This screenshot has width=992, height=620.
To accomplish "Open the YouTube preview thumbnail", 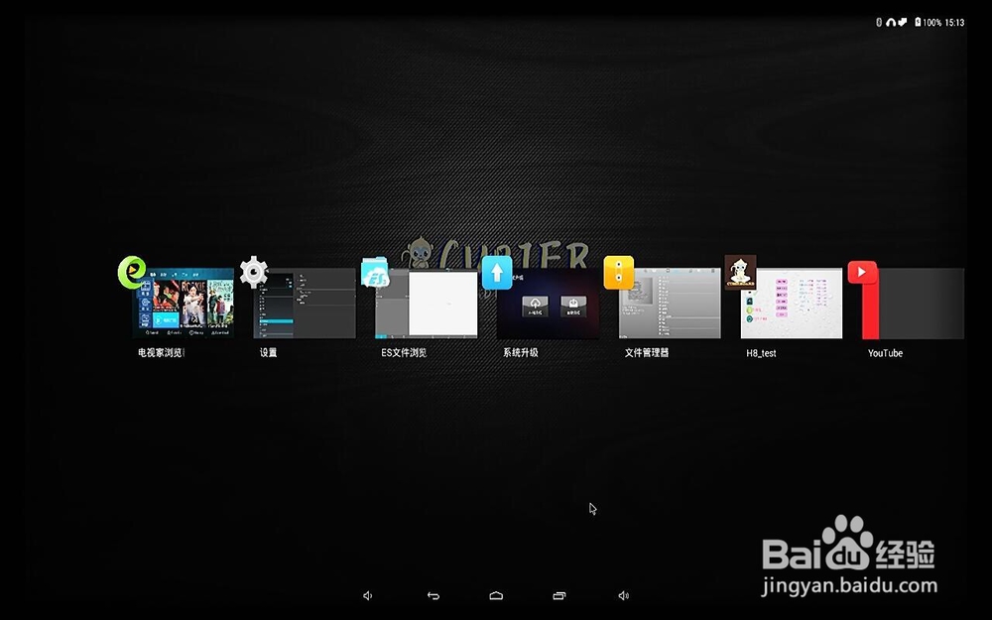I will 913,303.
